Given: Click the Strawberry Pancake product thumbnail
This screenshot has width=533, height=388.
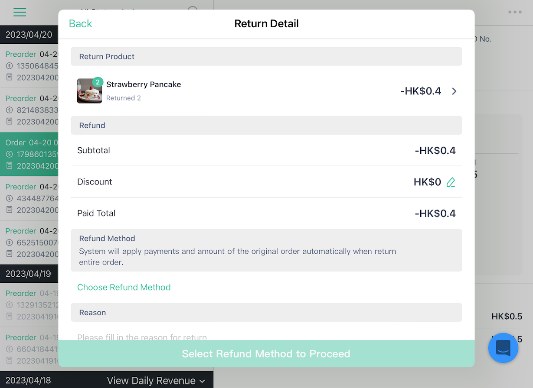Looking at the screenshot, I should pos(89,91).
